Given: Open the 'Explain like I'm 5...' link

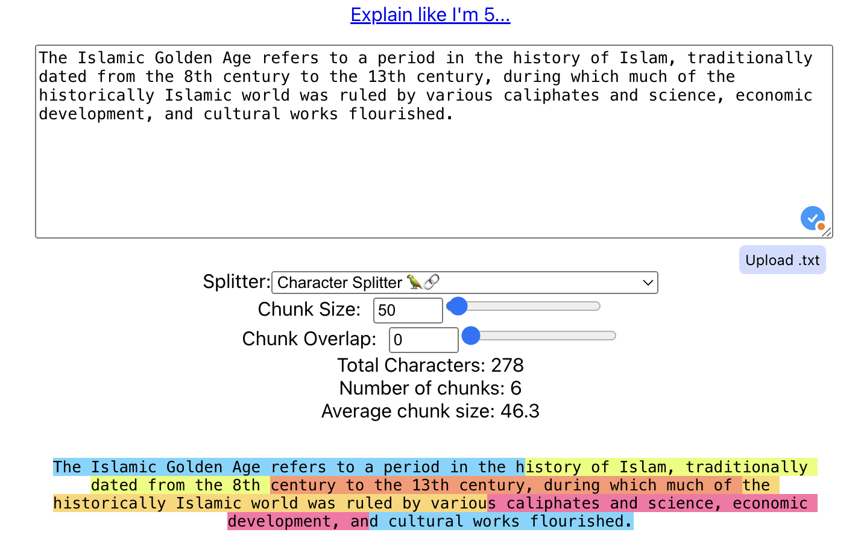Looking at the screenshot, I should point(430,14).
